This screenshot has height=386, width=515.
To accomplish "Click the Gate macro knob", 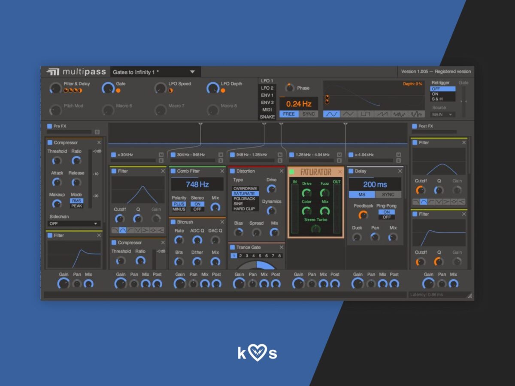I will tap(108, 88).
